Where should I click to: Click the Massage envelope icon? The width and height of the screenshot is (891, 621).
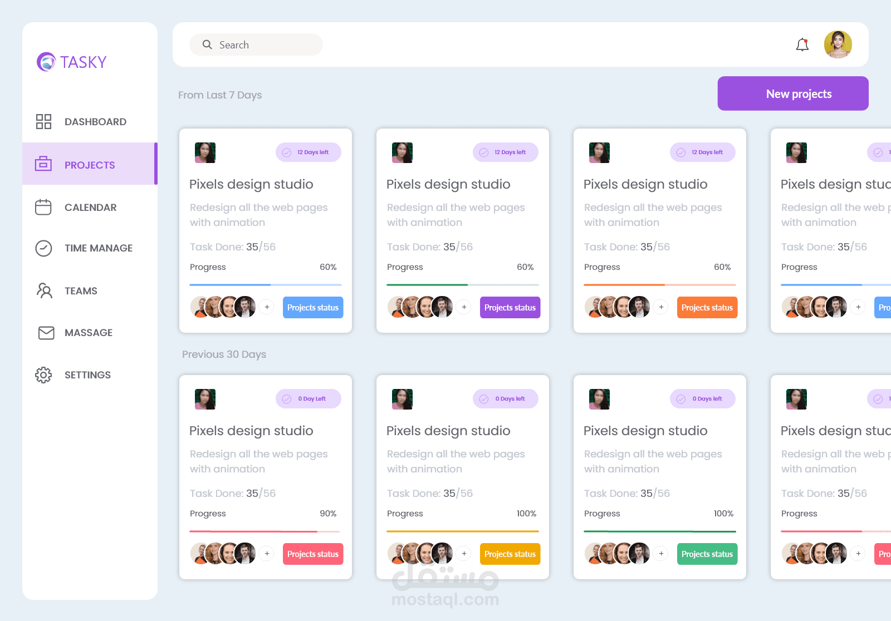point(46,333)
